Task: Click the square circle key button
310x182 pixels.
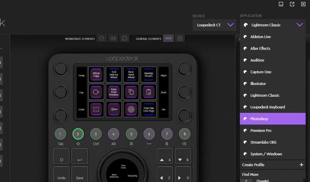Action: [62, 156]
